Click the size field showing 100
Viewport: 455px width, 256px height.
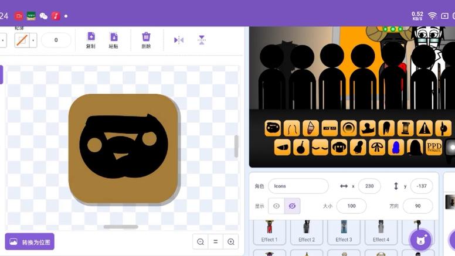click(x=351, y=206)
